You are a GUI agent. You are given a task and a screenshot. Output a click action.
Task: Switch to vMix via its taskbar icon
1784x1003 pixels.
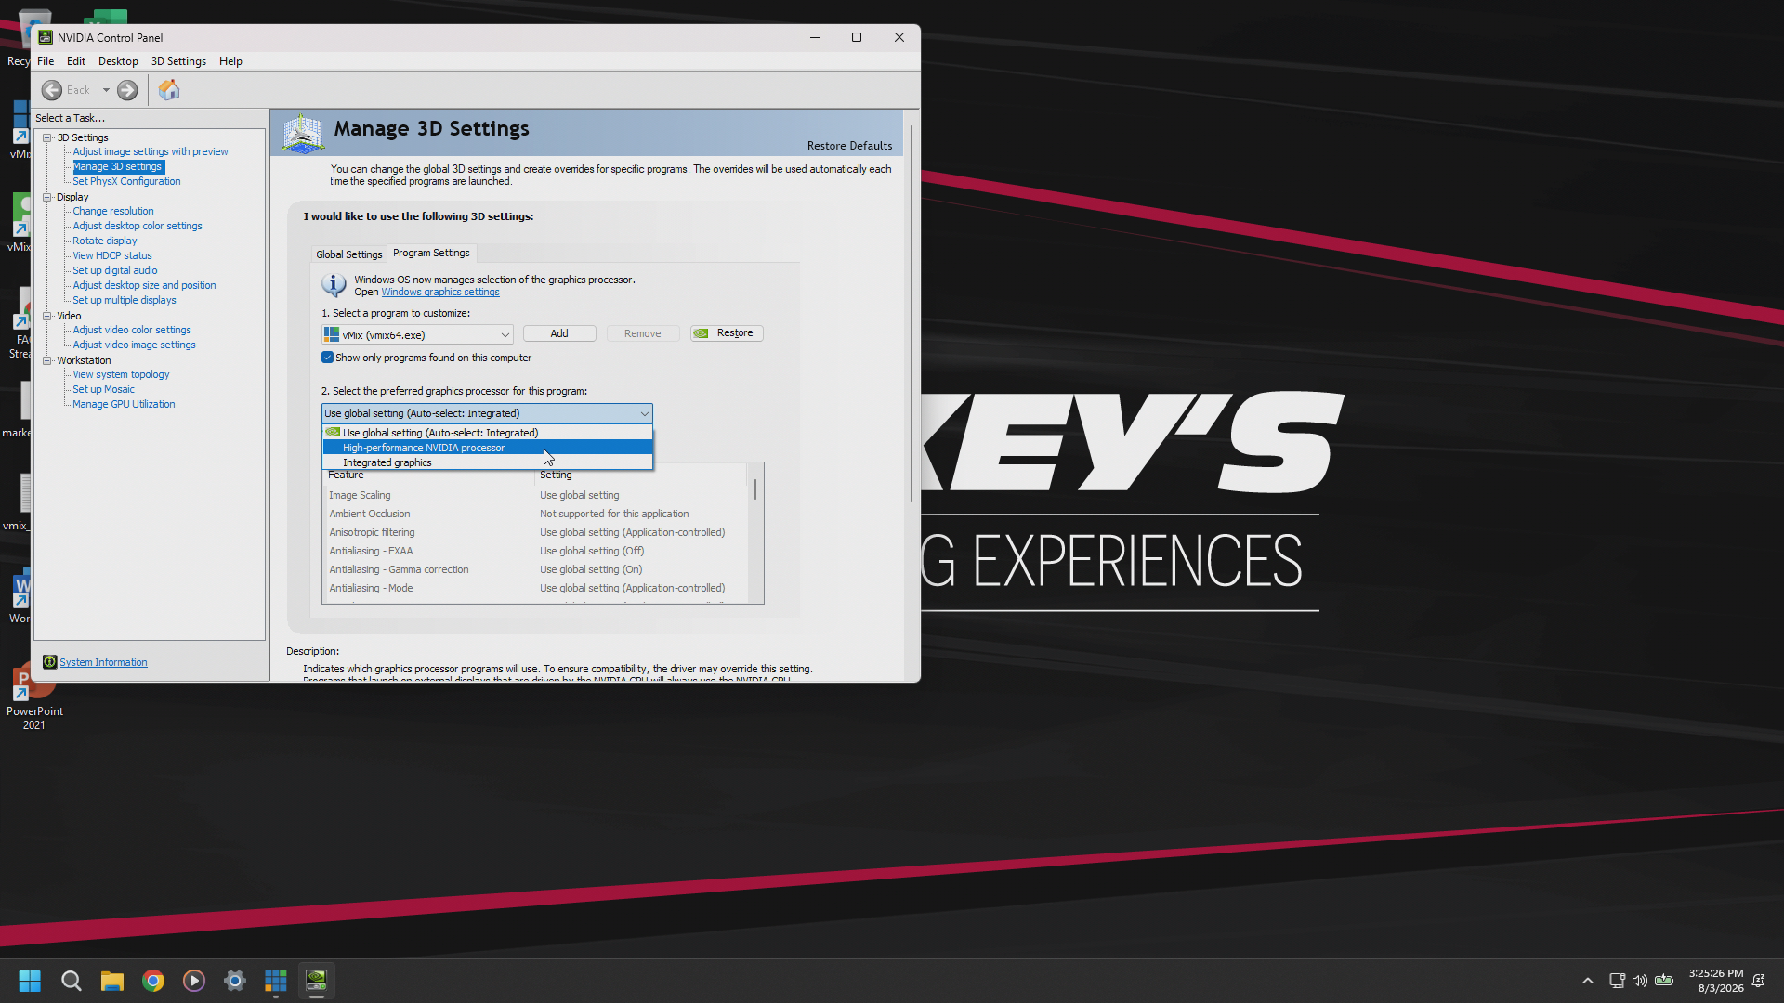pyautogui.click(x=276, y=981)
